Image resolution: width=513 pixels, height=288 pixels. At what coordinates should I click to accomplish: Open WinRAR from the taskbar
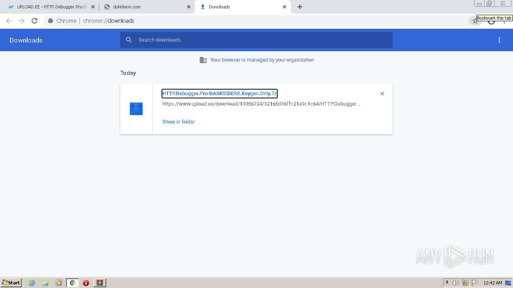(99, 283)
